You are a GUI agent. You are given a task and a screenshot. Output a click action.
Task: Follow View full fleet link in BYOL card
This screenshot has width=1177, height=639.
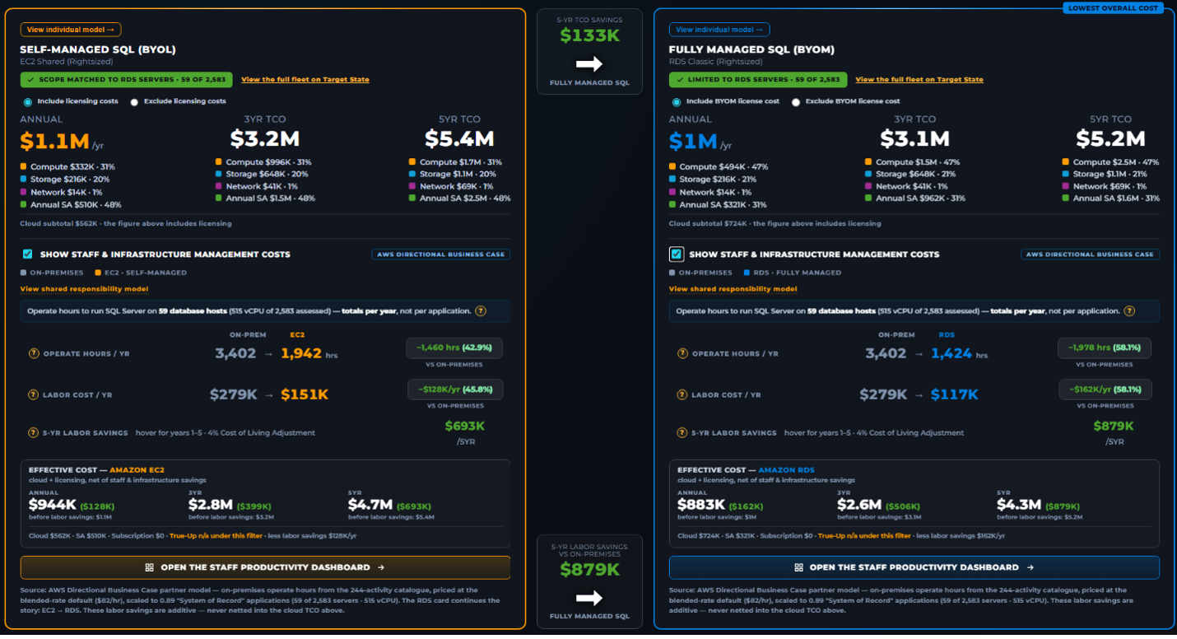coord(305,80)
